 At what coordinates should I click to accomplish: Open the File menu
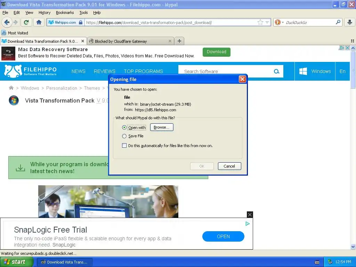[x=5, y=13]
